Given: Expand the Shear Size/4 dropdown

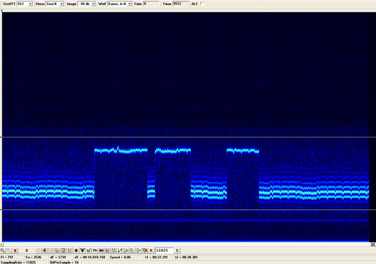Looking at the screenshot, I should pos(61,4).
